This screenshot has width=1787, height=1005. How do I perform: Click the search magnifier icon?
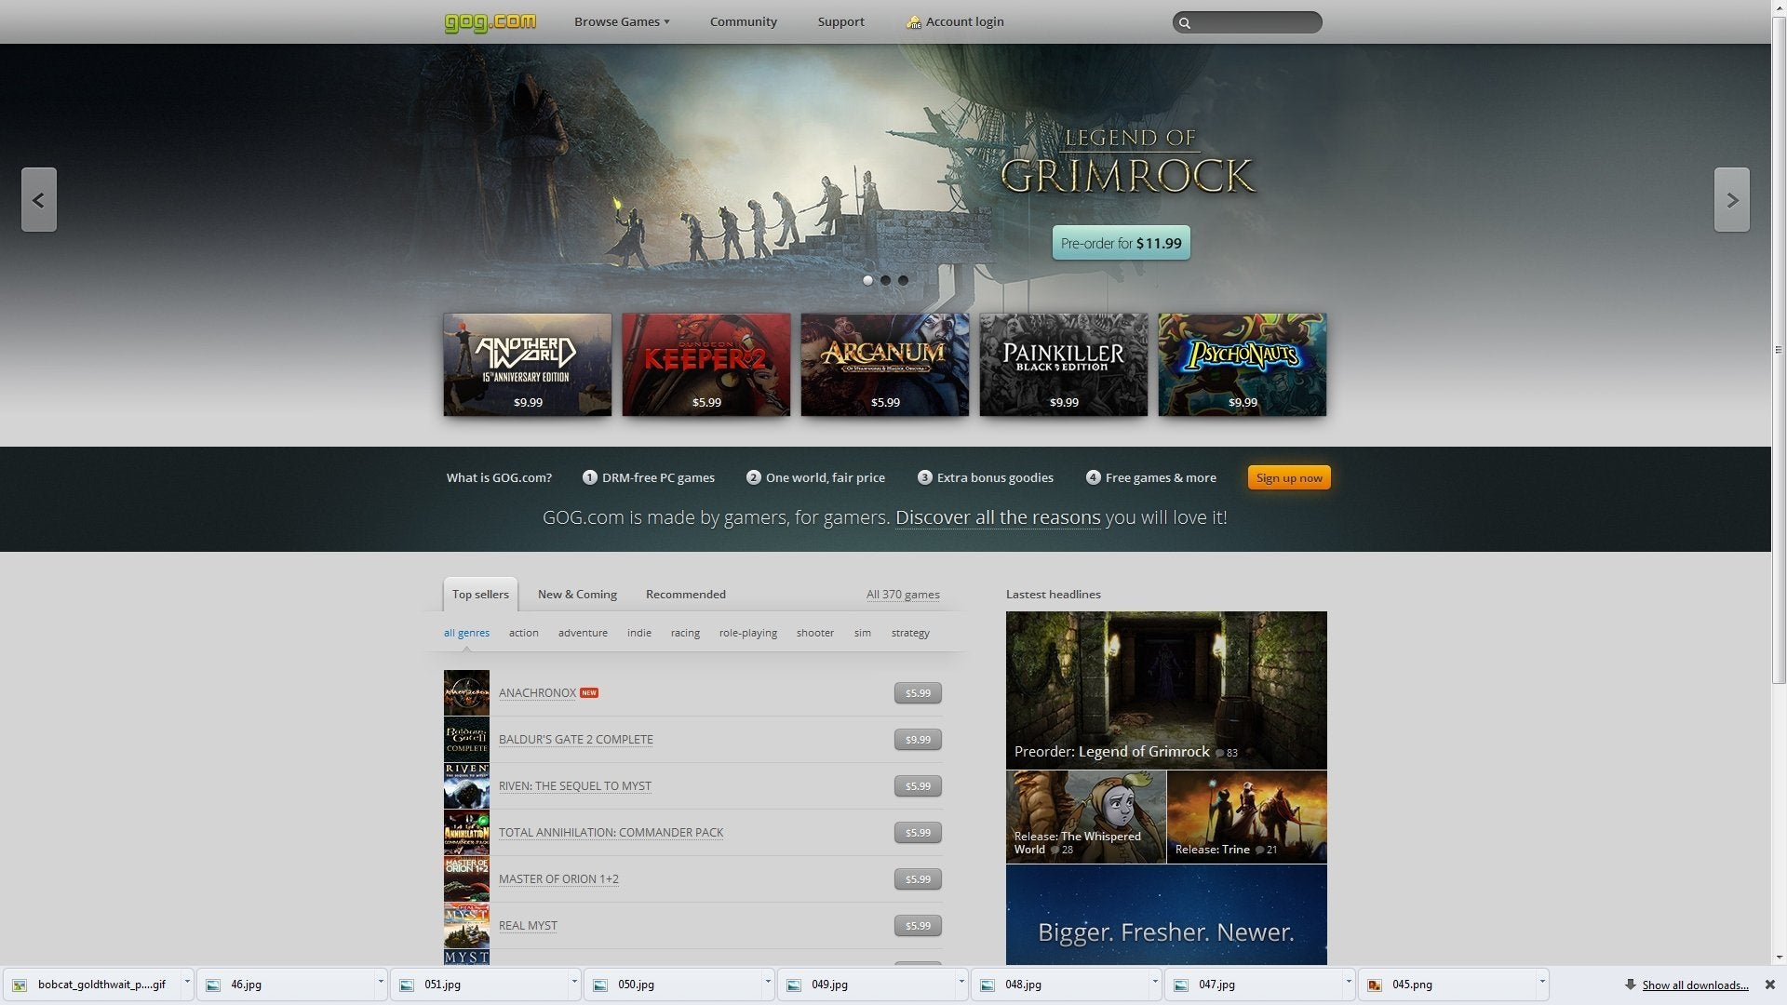(1185, 22)
